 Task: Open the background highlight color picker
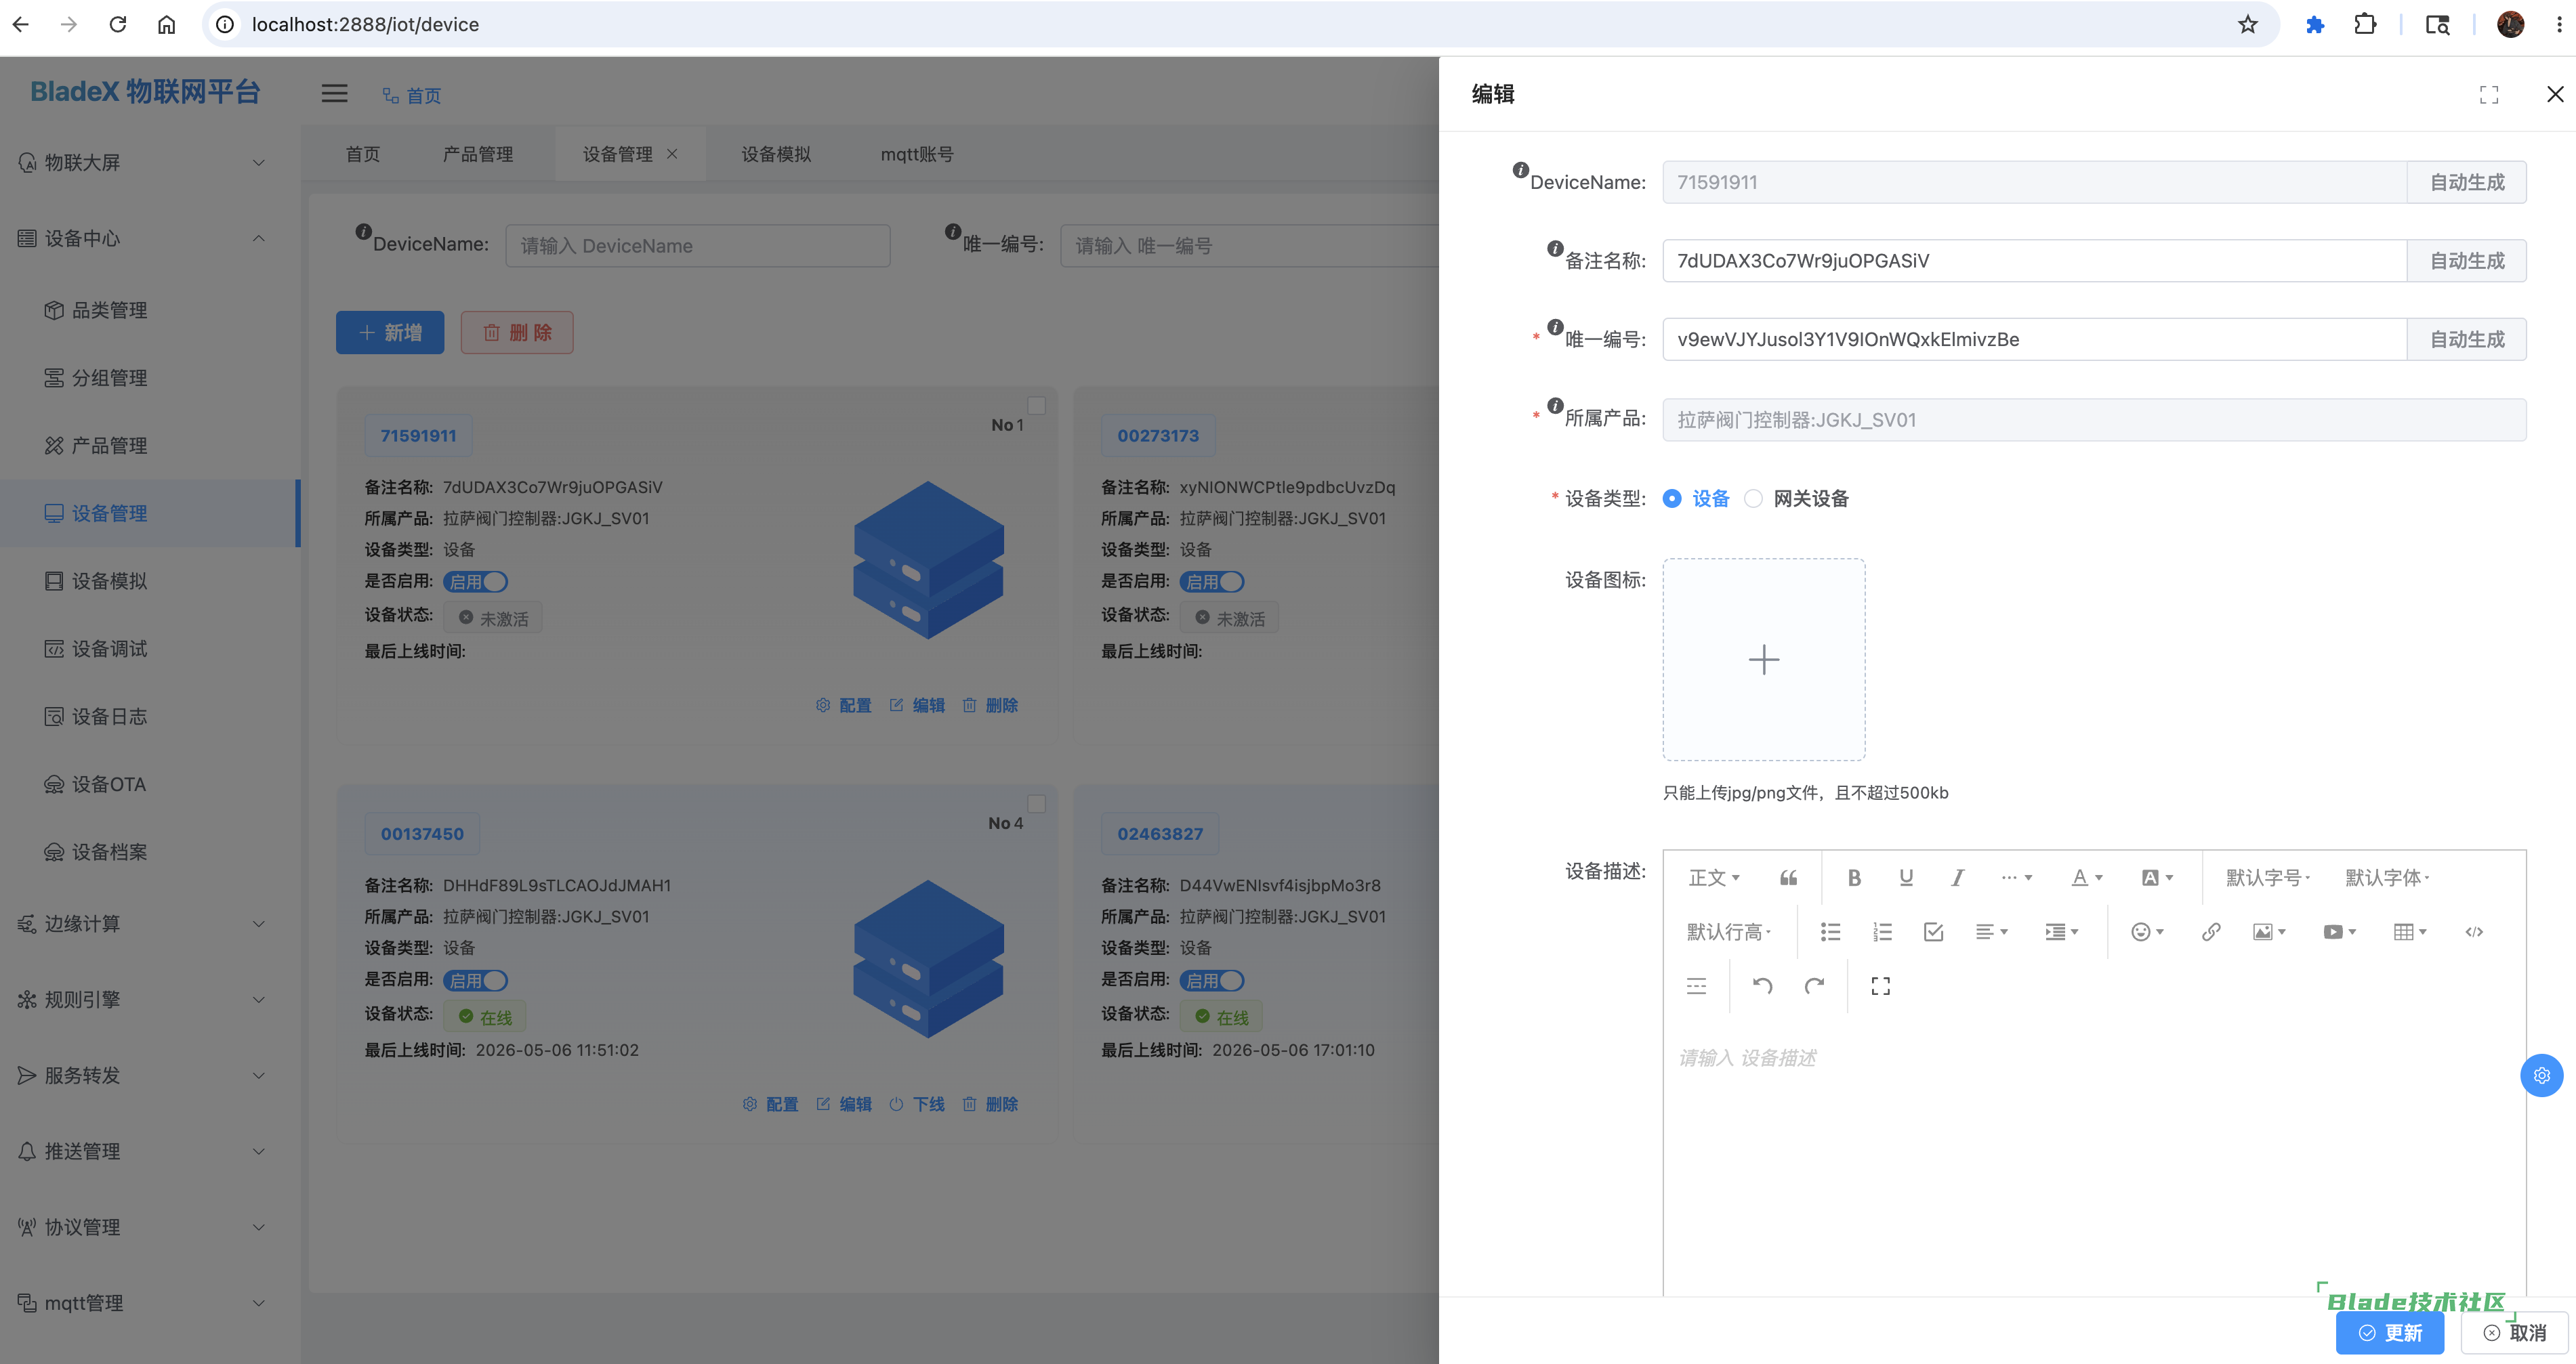[2158, 877]
